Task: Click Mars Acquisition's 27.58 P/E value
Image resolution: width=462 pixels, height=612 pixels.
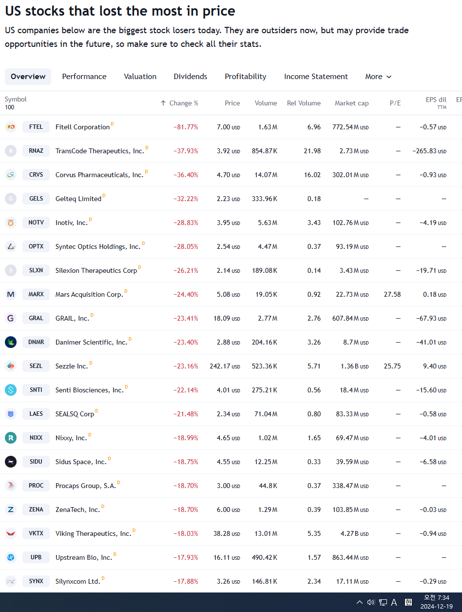Action: coord(392,294)
